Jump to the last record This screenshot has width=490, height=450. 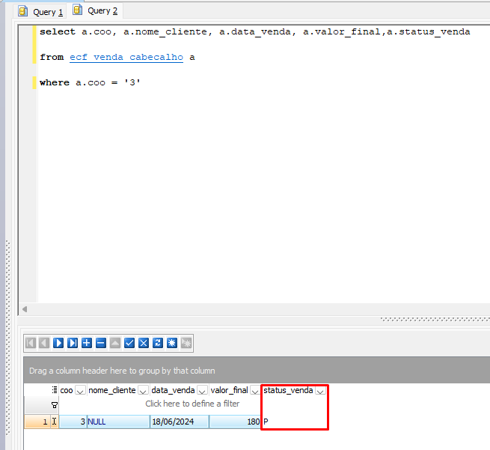pyautogui.click(x=73, y=343)
